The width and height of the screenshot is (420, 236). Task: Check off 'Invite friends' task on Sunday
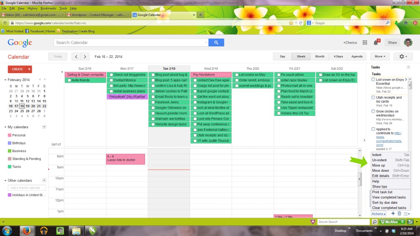click(x=69, y=80)
